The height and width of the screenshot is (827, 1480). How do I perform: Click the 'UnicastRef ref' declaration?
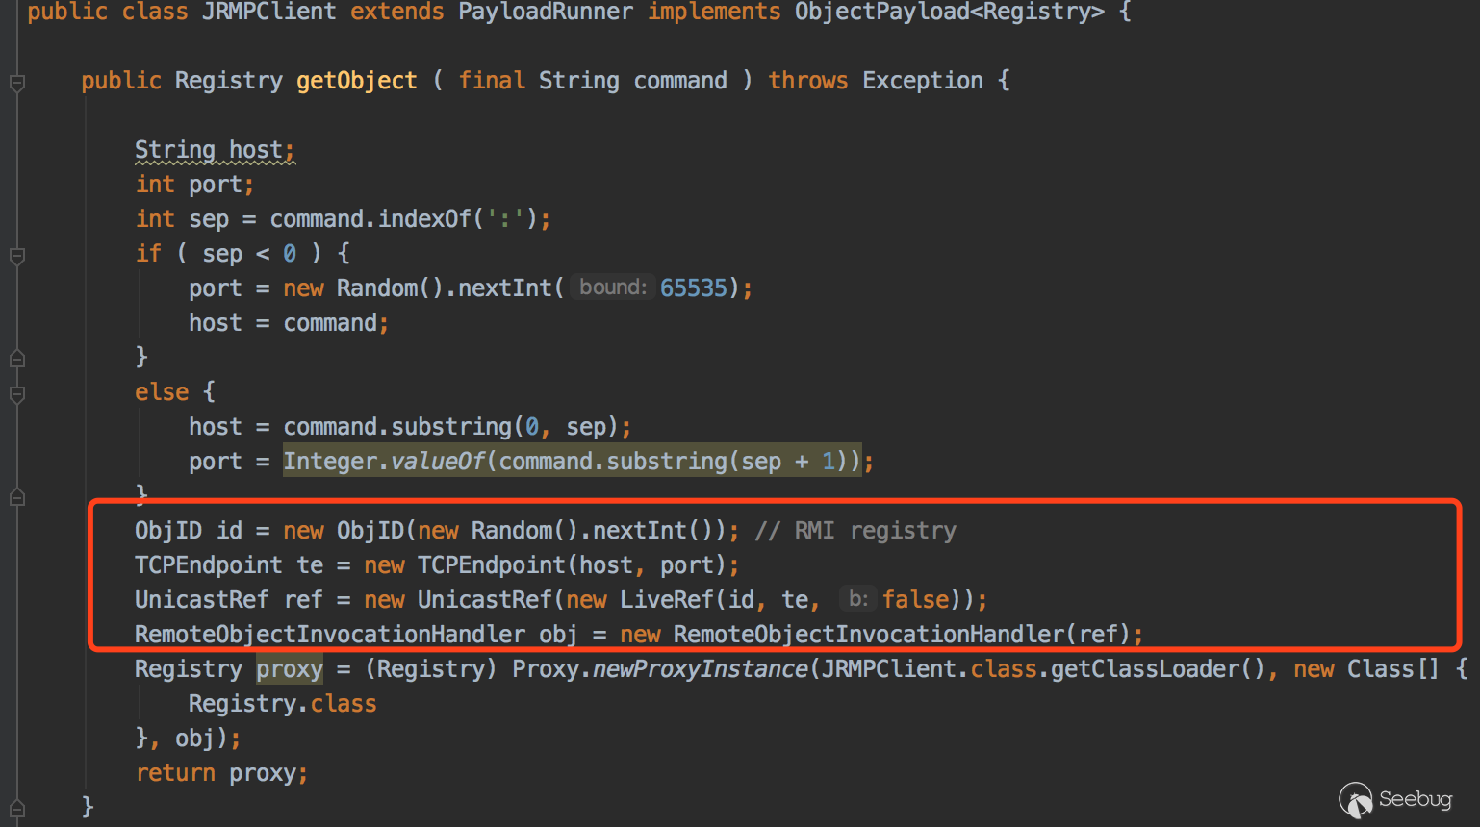(x=229, y=600)
